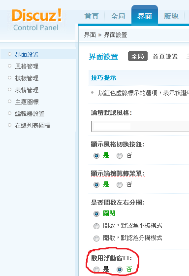Select 是 for 啟用浮動窗口

tap(96, 269)
